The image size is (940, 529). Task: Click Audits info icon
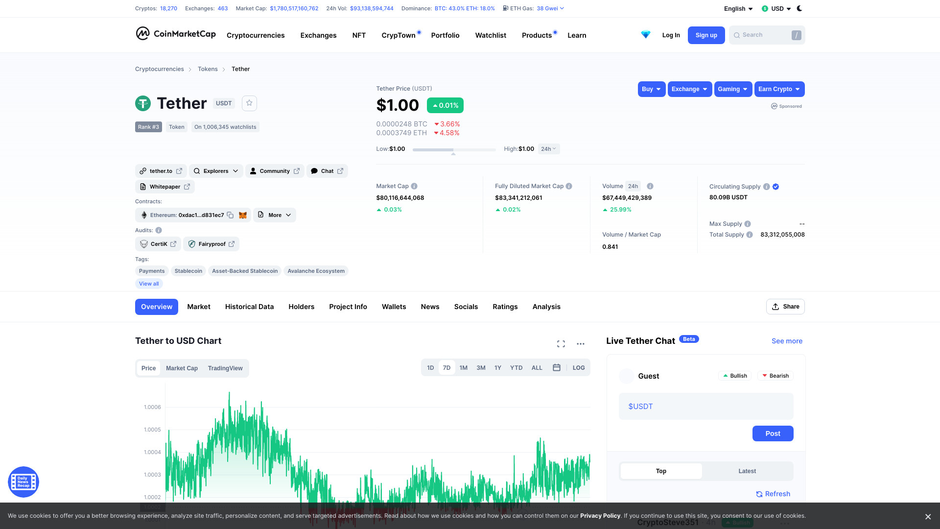159,230
